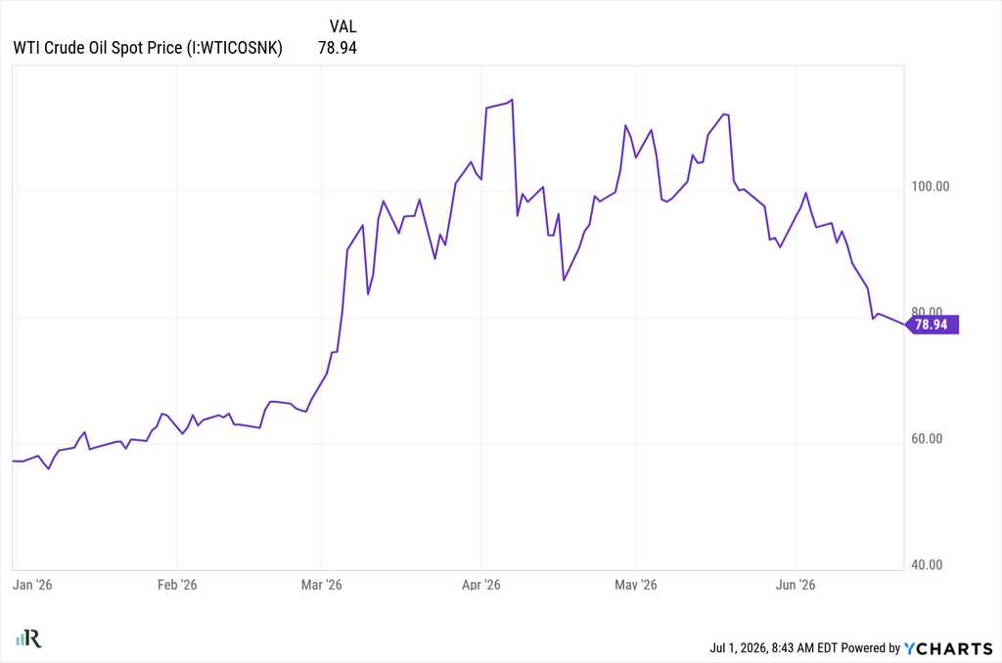Click the Mar '26 axis label
The width and height of the screenshot is (1002, 663).
click(x=321, y=585)
